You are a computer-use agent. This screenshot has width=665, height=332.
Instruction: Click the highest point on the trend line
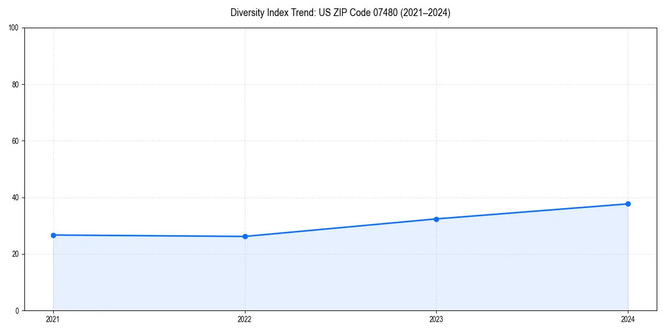[628, 204]
